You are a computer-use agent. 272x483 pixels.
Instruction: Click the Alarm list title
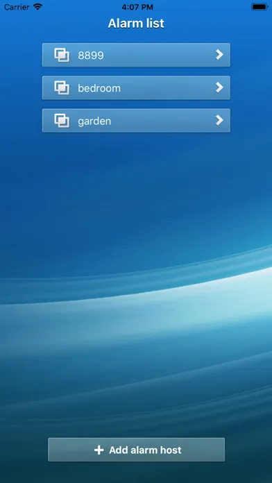[136, 24]
